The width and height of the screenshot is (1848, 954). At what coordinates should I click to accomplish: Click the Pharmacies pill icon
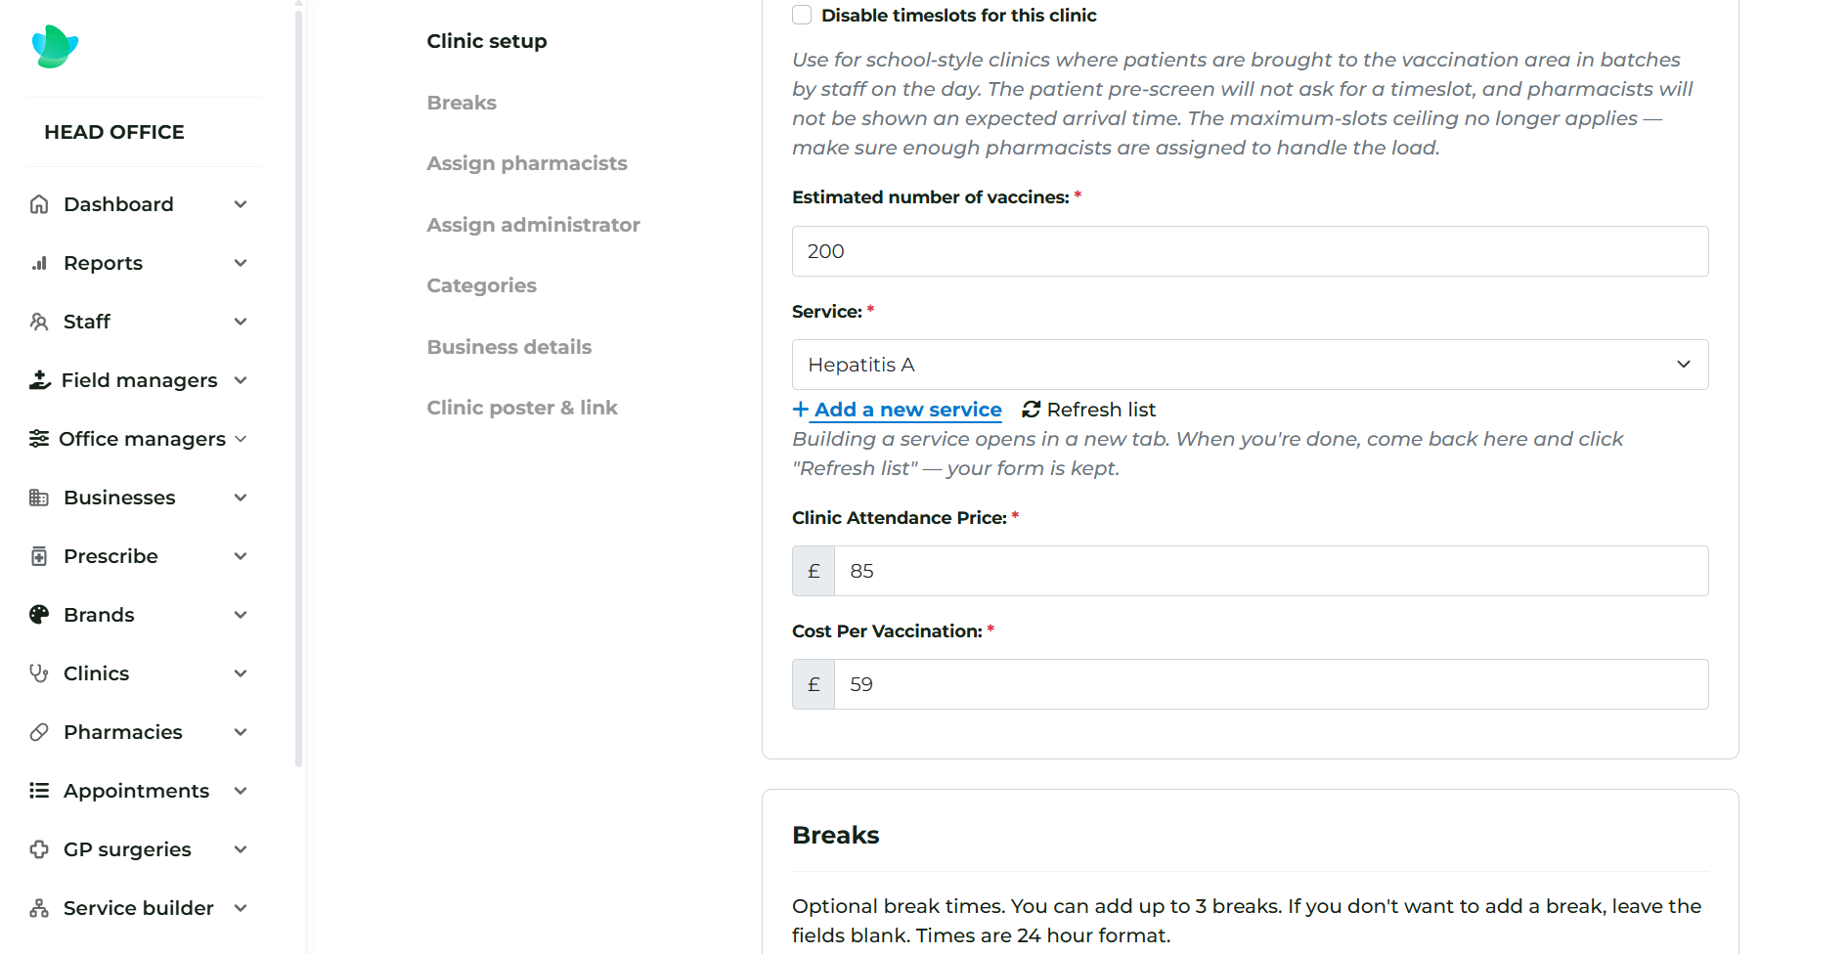pos(39,732)
